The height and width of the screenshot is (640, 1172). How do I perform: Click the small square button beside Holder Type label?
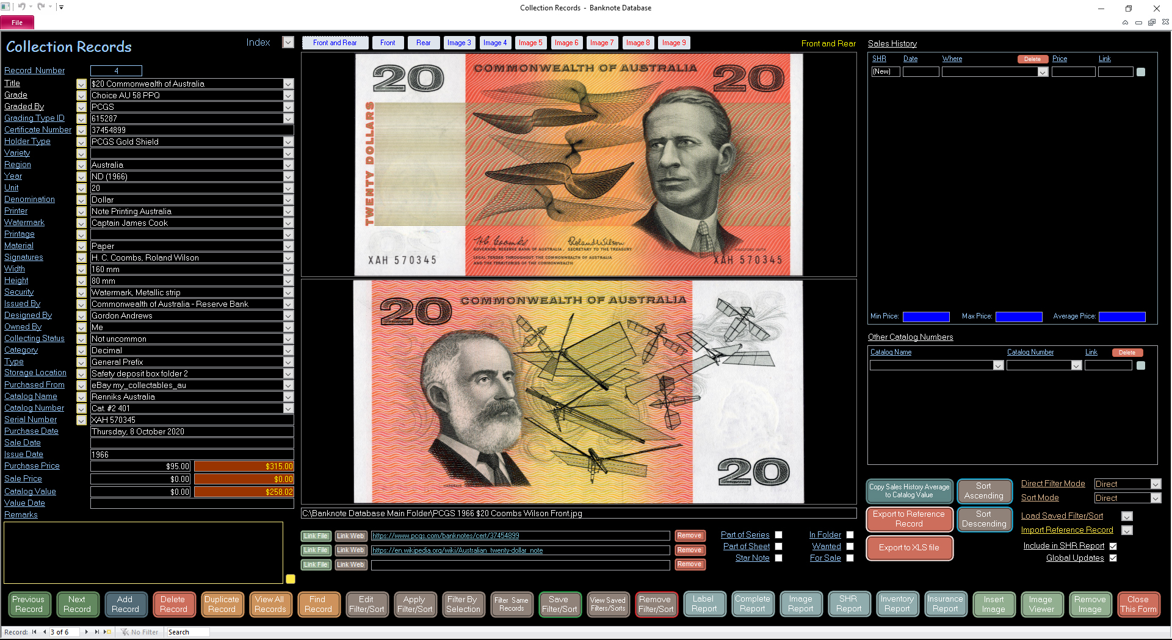tap(81, 142)
